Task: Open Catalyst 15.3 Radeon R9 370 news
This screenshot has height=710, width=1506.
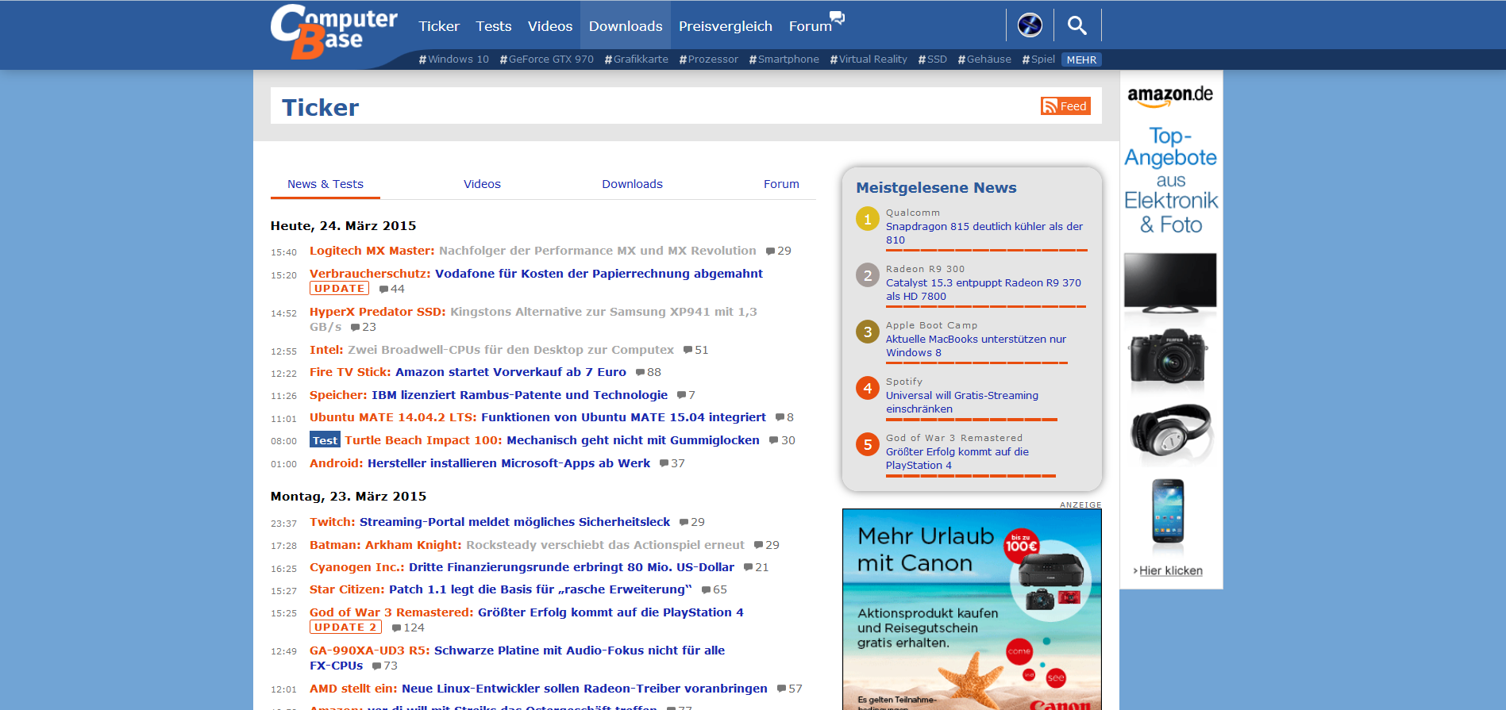Action: point(984,290)
